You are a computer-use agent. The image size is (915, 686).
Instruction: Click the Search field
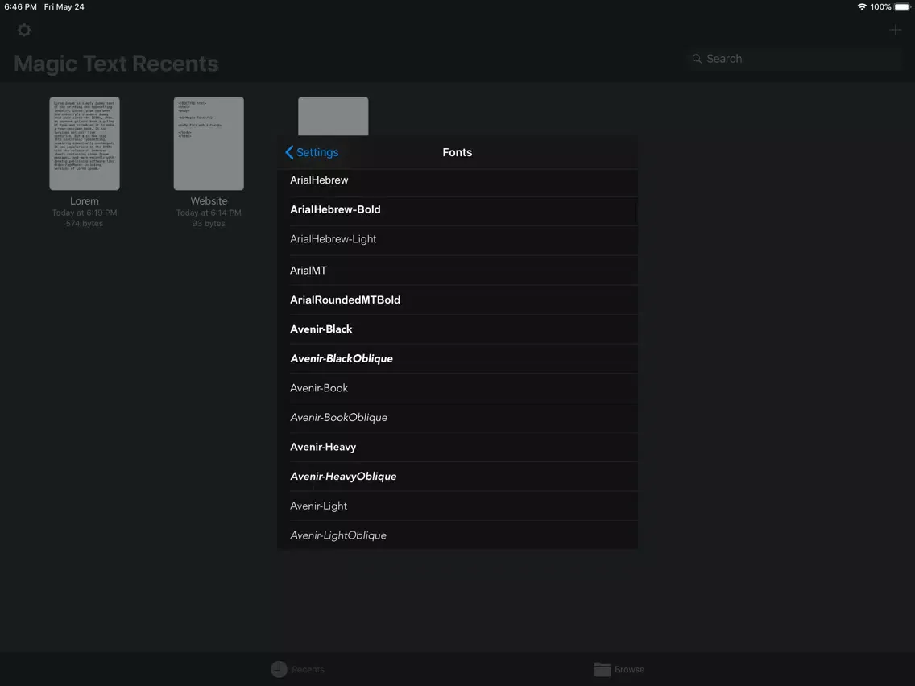[x=794, y=59]
